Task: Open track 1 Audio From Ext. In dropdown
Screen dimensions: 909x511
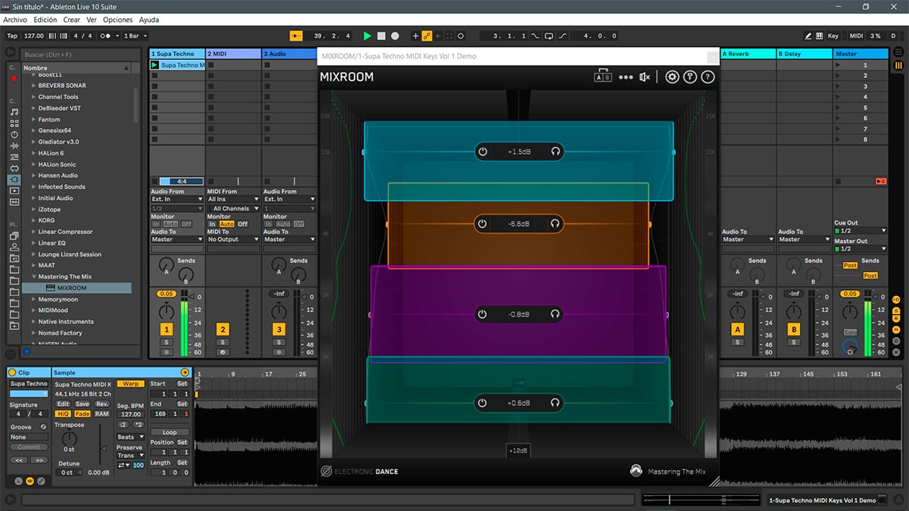Action: 177,200
